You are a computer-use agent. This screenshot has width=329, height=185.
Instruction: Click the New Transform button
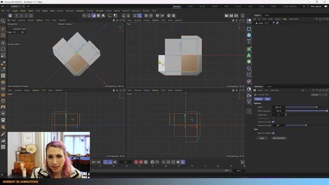coord(279,138)
